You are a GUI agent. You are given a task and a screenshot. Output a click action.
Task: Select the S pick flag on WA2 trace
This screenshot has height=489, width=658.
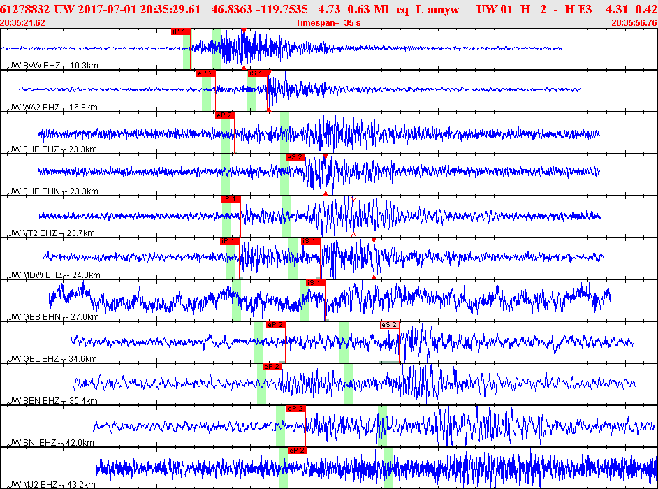(x=258, y=73)
